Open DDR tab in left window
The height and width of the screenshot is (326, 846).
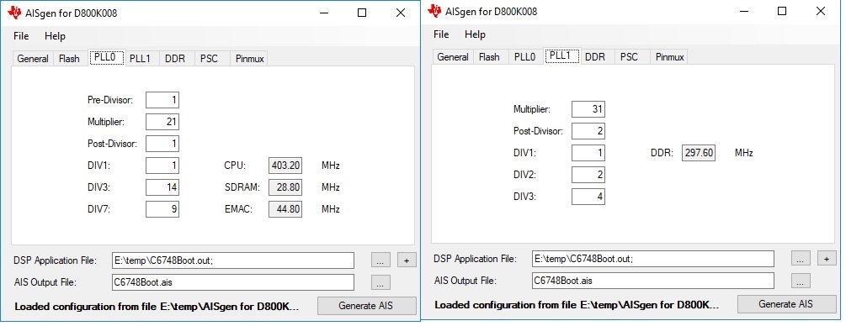175,59
